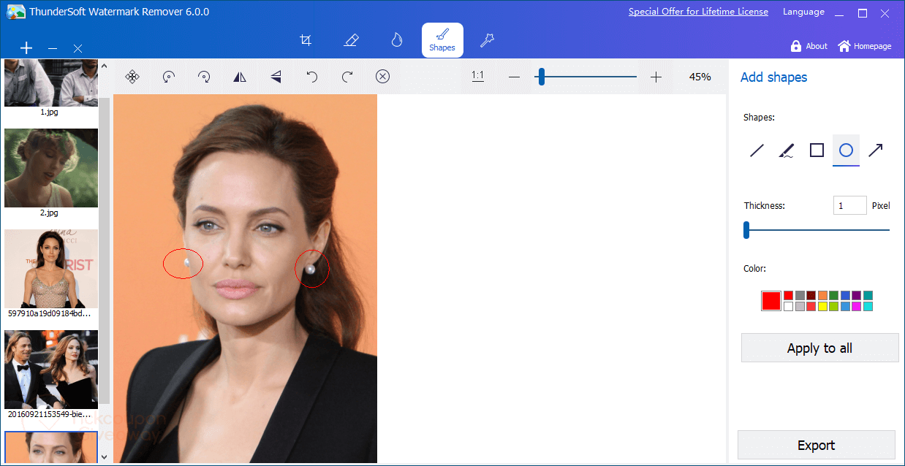Rotate image clockwise
The height and width of the screenshot is (466, 905).
point(205,77)
